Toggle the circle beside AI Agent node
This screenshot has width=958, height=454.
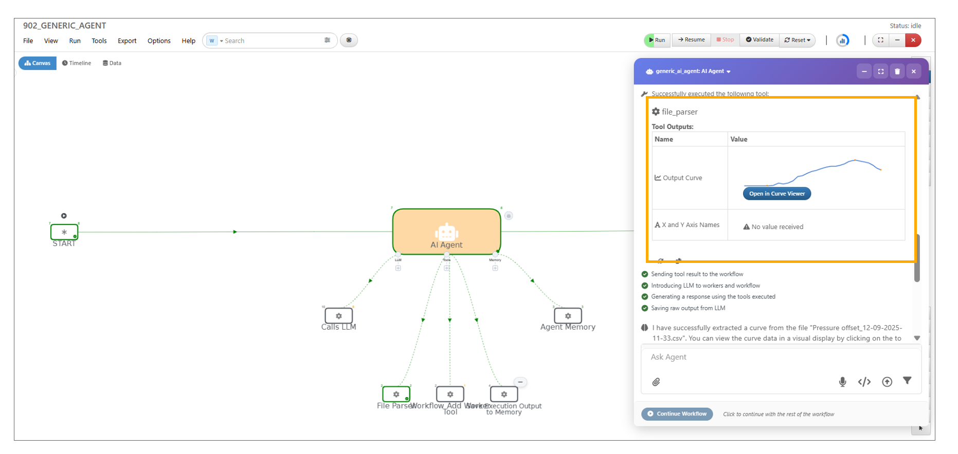(509, 216)
